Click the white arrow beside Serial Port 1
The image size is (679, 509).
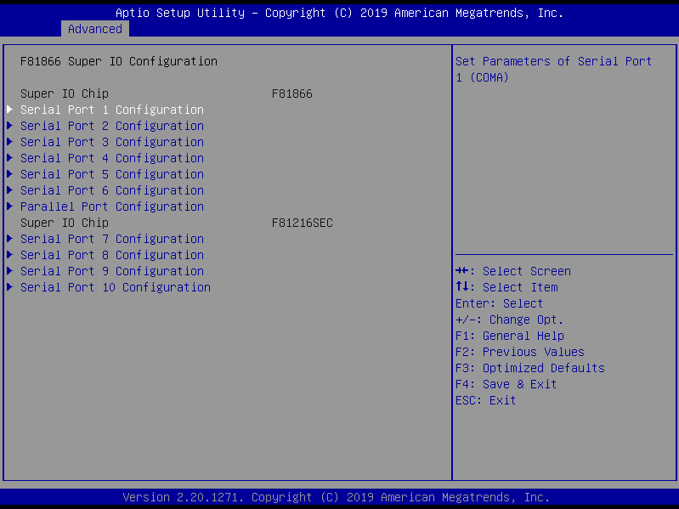10,110
